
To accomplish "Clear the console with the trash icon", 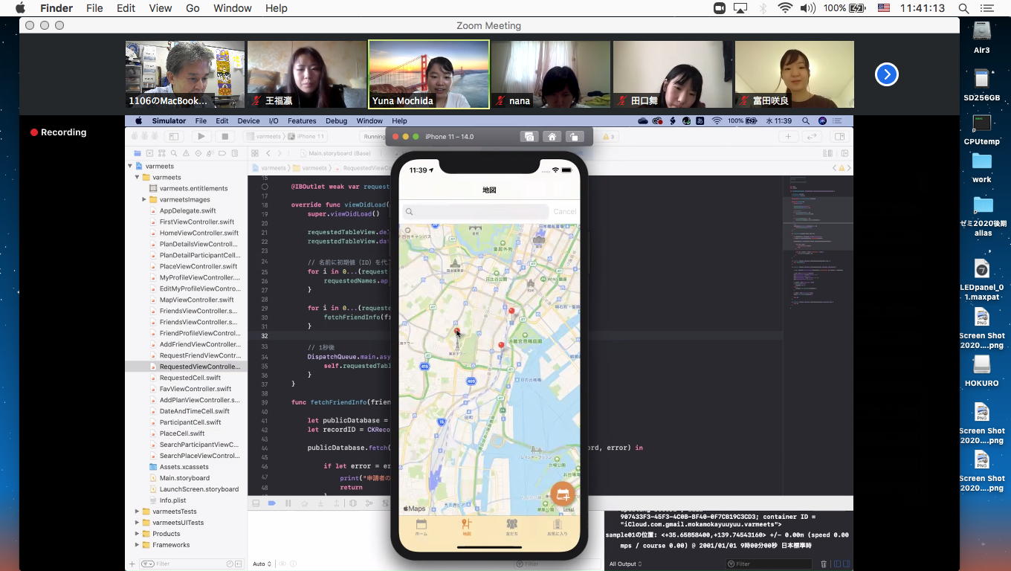I will [x=823, y=564].
